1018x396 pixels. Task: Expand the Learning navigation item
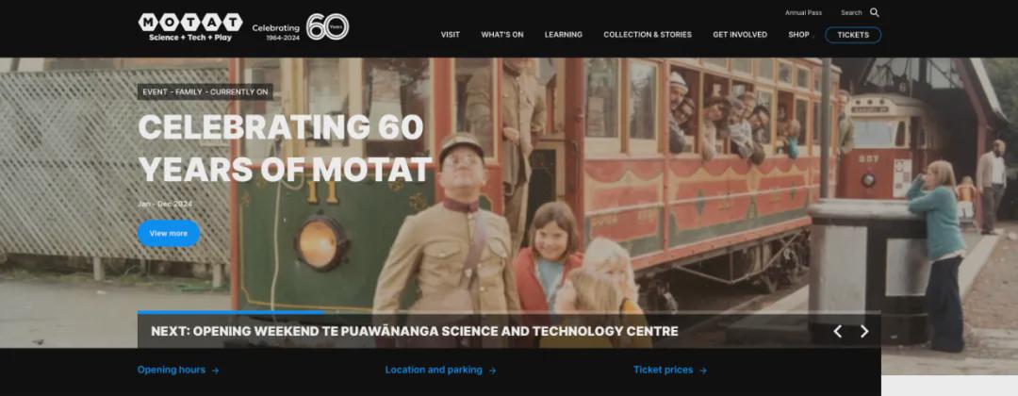click(x=563, y=35)
